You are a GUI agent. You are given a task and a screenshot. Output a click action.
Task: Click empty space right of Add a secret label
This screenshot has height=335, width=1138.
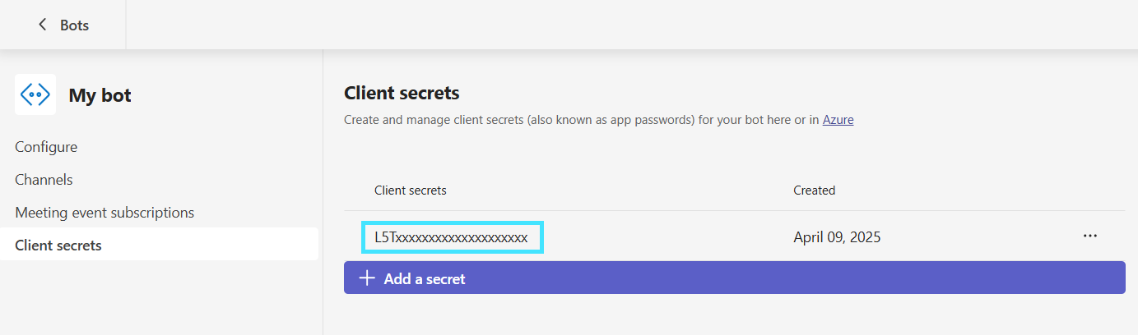click(x=741, y=278)
